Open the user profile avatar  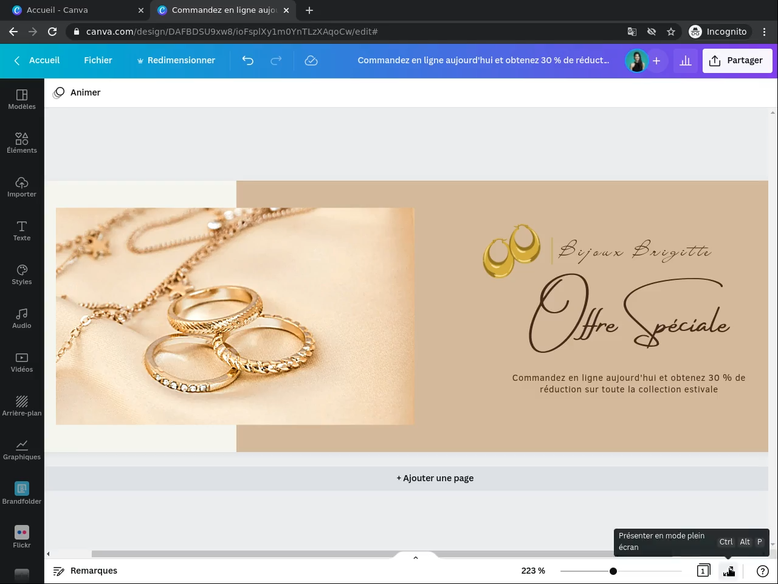pyautogui.click(x=636, y=60)
